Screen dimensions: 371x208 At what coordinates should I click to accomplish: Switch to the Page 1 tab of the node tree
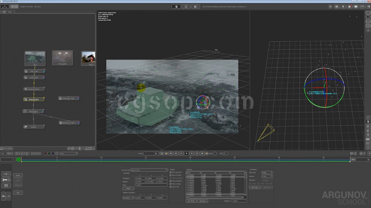tap(10, 12)
